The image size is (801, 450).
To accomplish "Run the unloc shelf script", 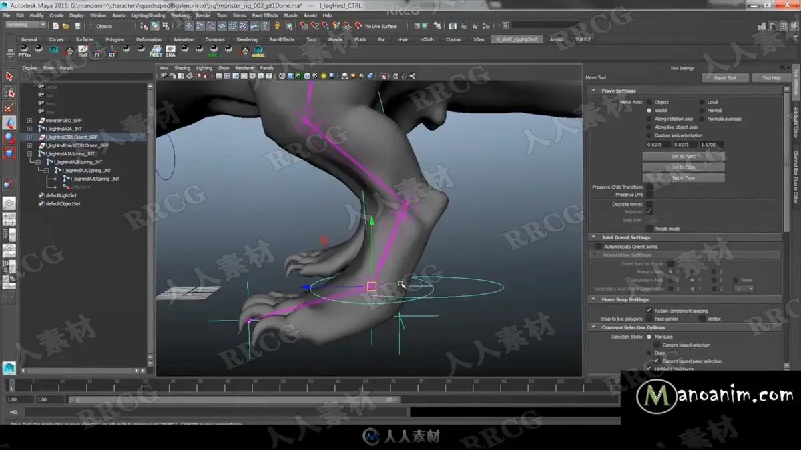I will coord(258,51).
